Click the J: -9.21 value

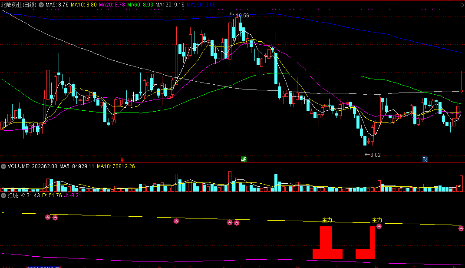click(73, 195)
